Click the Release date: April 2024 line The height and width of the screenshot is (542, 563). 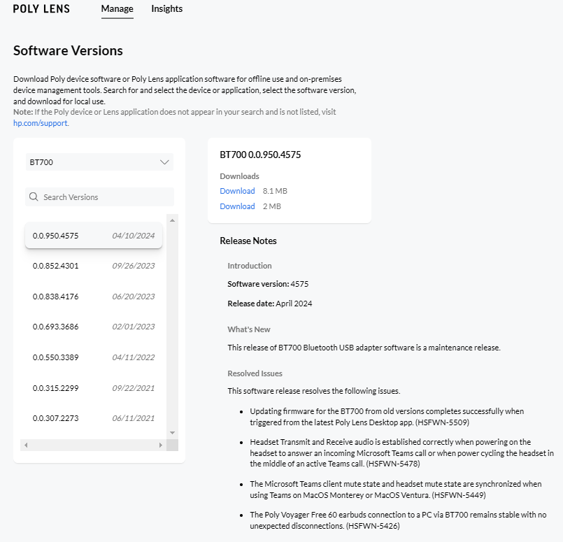pyautogui.click(x=270, y=304)
